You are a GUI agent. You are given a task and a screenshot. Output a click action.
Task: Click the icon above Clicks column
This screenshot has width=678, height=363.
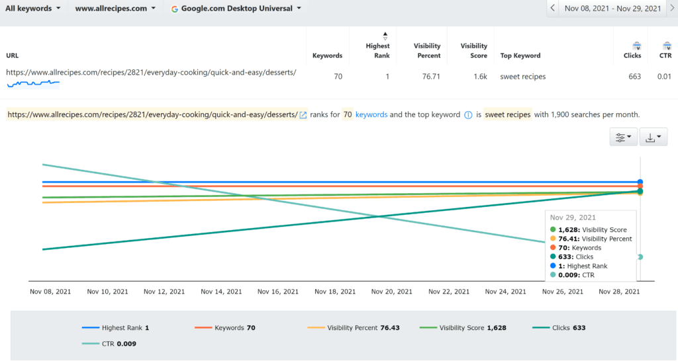pos(636,46)
